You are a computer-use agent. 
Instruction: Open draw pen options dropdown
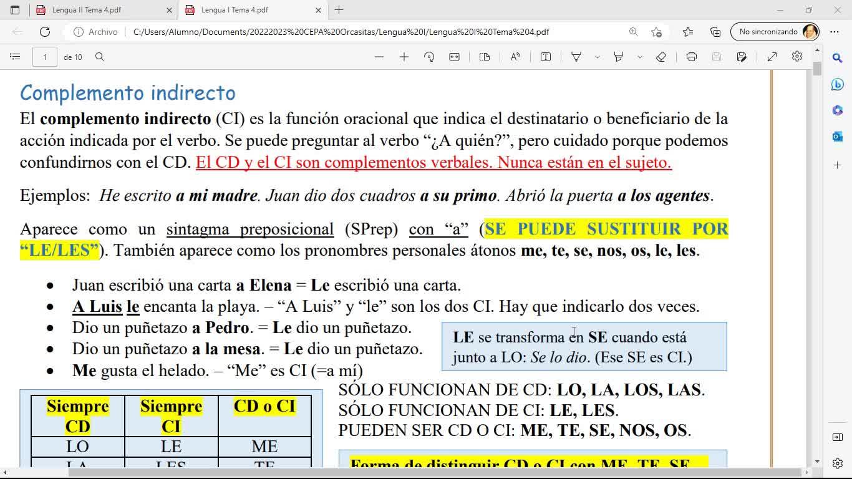597,57
